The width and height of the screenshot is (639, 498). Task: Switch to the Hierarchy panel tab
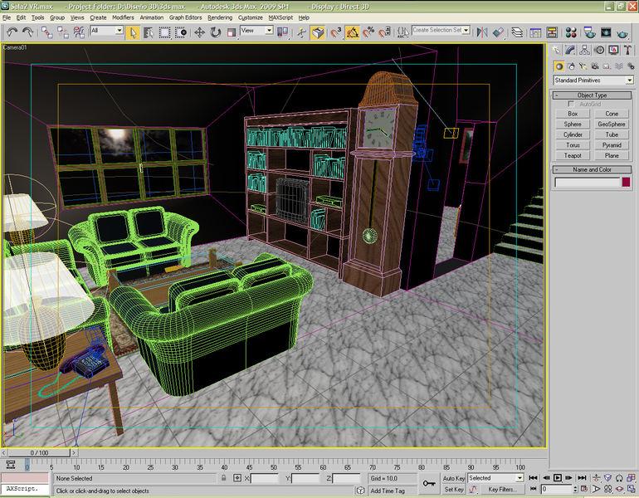click(x=585, y=51)
